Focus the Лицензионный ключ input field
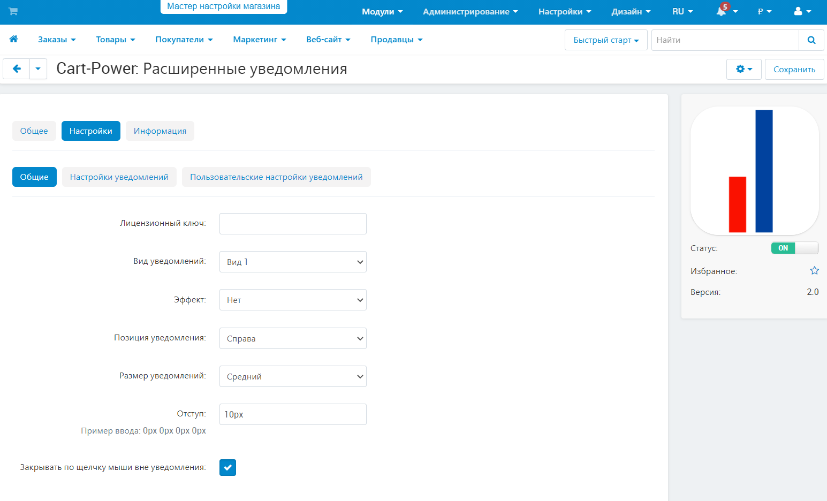The height and width of the screenshot is (501, 827). (293, 224)
